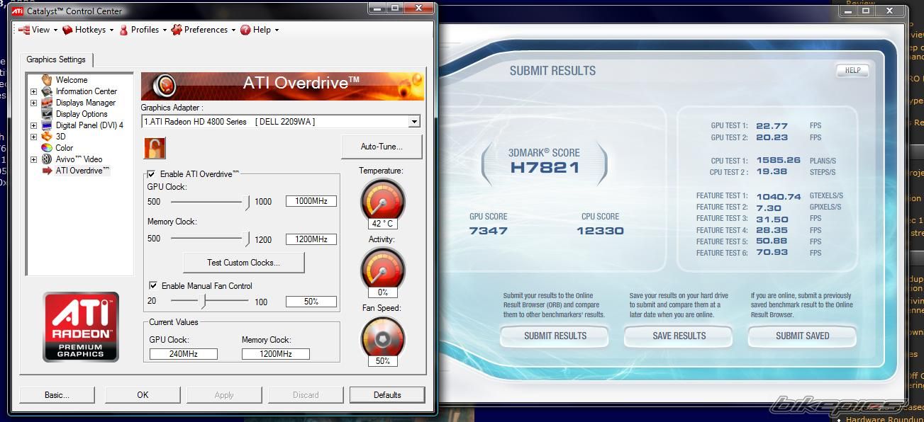Switch to the Graphics Settings tab
The height and width of the screenshot is (422, 924).
tap(56, 59)
